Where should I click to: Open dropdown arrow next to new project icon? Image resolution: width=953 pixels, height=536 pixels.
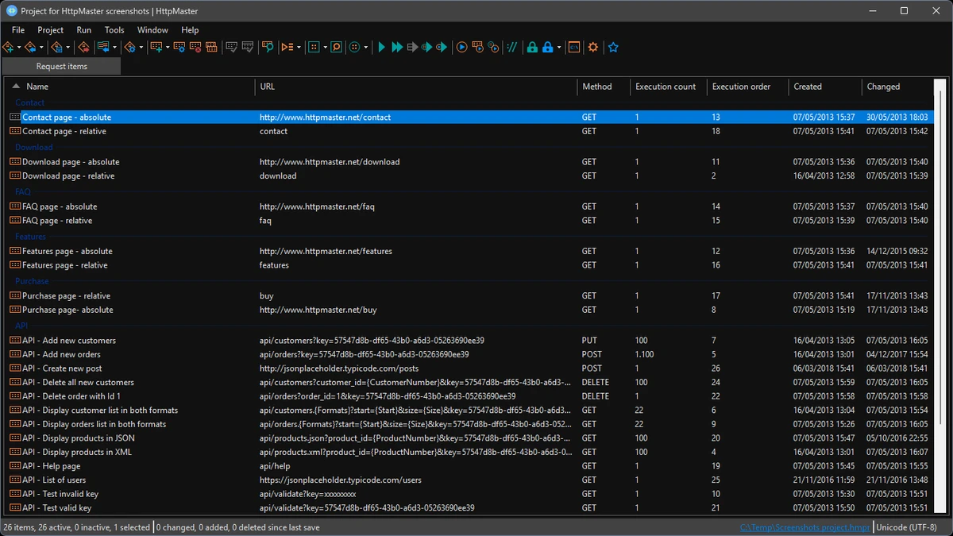coord(19,48)
